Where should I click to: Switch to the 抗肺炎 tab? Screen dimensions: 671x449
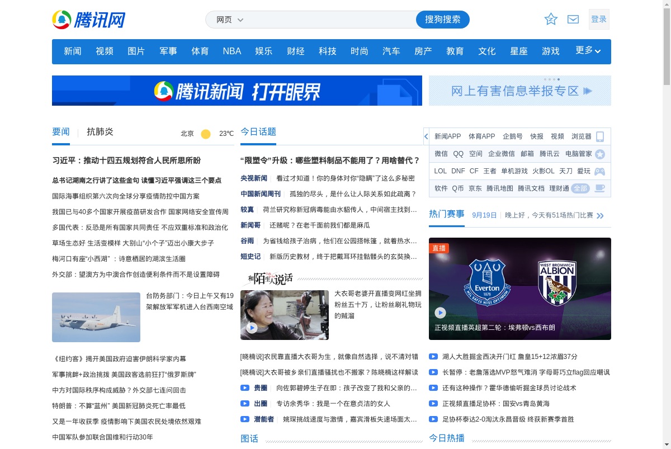[100, 132]
